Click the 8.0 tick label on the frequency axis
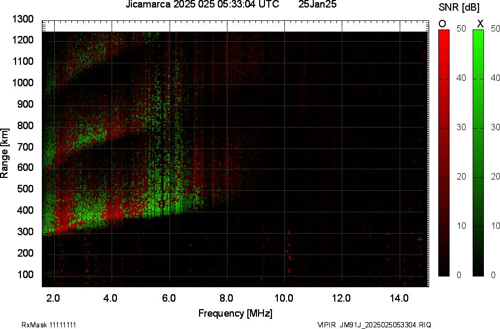 pyautogui.click(x=226, y=298)
